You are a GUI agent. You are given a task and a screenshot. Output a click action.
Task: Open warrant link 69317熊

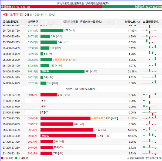point(33,72)
